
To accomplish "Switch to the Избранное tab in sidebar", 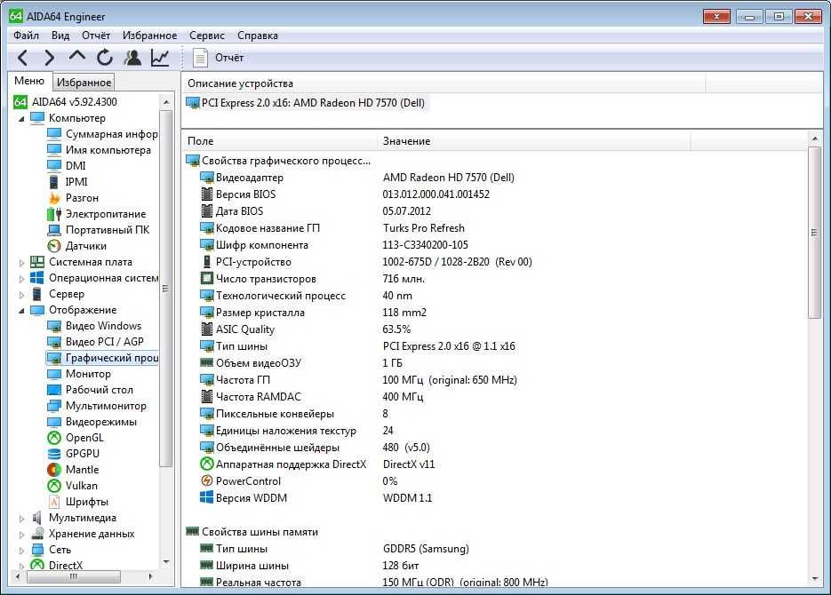I will pyautogui.click(x=84, y=83).
